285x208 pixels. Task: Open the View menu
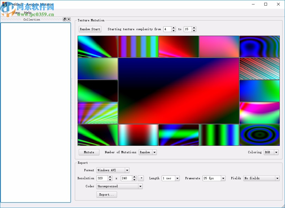pyautogui.click(x=16, y=13)
